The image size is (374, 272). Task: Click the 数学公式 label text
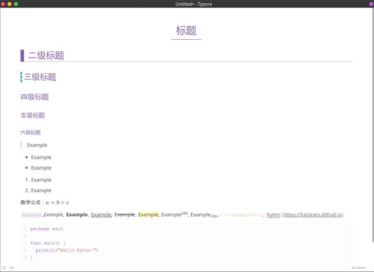pos(30,202)
